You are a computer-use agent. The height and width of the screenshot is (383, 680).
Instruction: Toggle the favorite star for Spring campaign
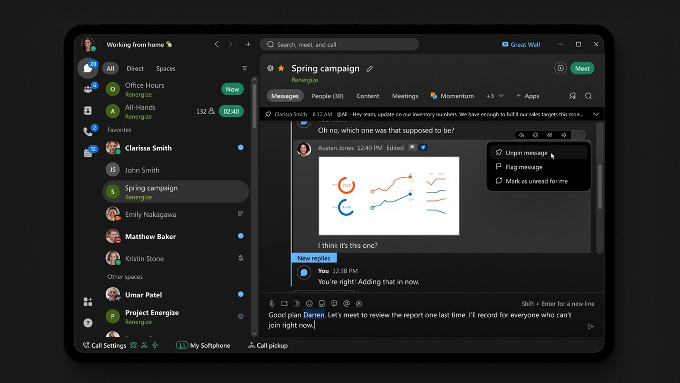(x=281, y=68)
